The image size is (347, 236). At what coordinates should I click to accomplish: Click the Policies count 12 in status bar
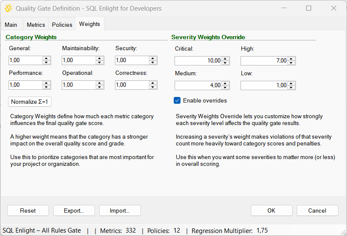point(177,230)
